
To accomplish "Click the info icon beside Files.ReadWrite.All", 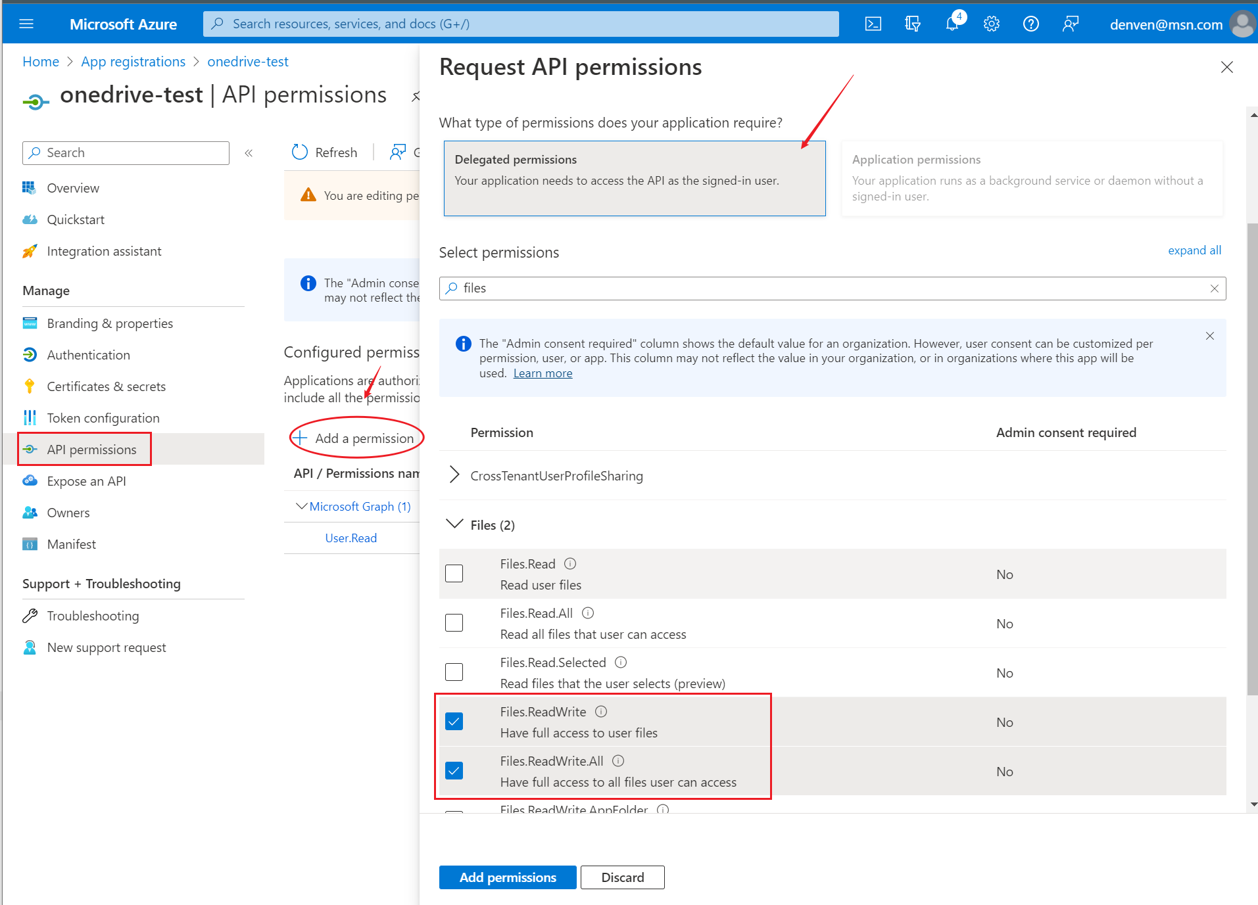I will click(618, 761).
